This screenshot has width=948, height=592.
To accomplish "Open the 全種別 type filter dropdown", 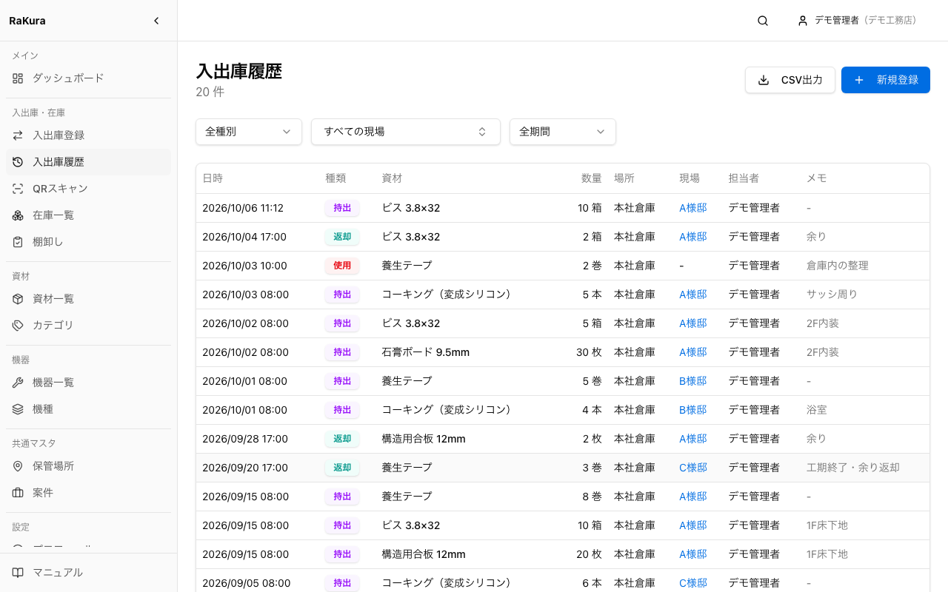I will click(x=249, y=132).
